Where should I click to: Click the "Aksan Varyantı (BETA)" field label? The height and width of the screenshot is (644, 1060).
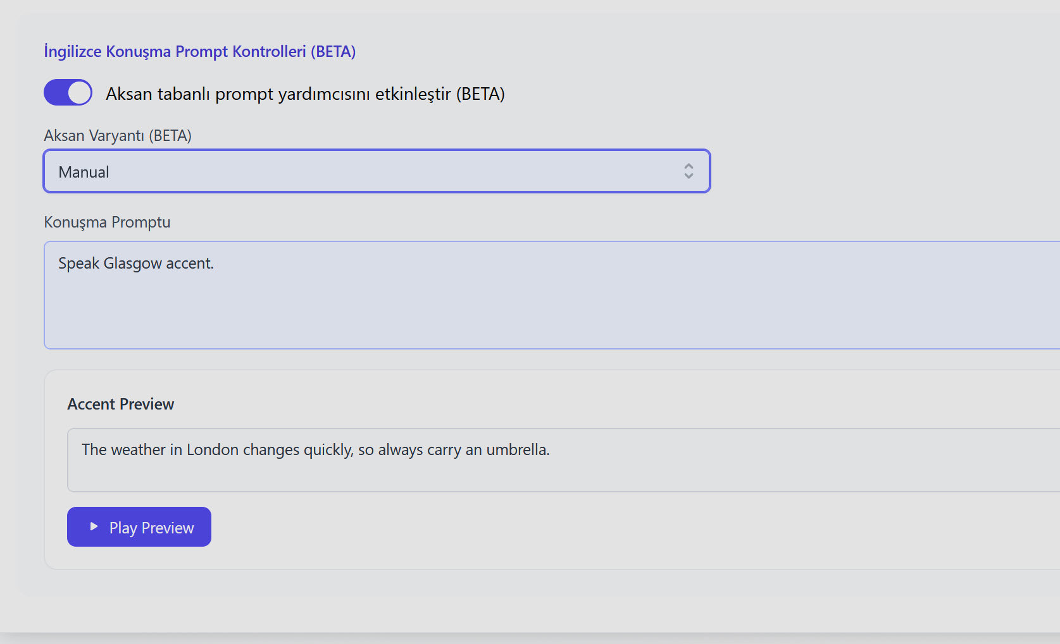[x=118, y=135]
